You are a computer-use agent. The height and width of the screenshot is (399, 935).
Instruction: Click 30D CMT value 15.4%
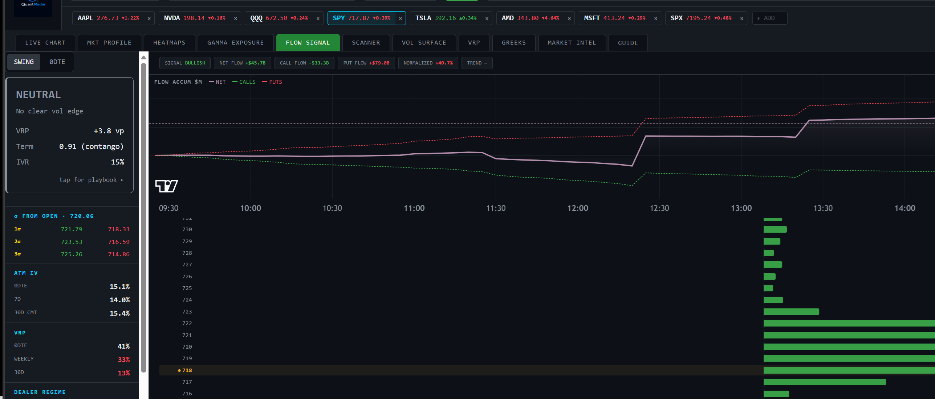pos(120,313)
